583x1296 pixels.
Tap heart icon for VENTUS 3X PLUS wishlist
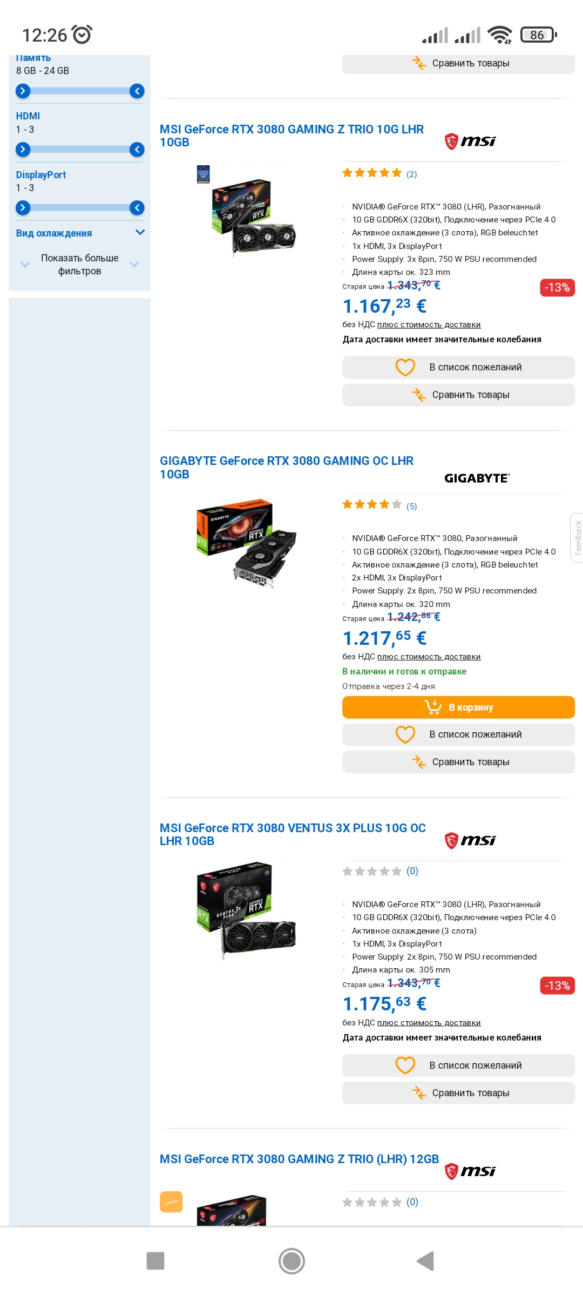[x=405, y=1065]
